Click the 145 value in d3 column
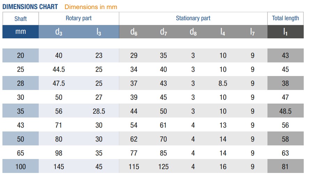Image resolution: width=310 pixels, height=174 pixels. coord(59,167)
